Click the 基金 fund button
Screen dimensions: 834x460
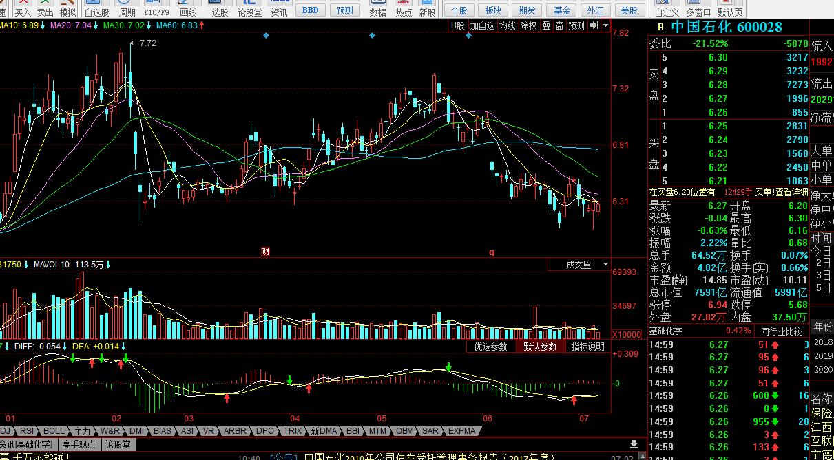(x=562, y=10)
